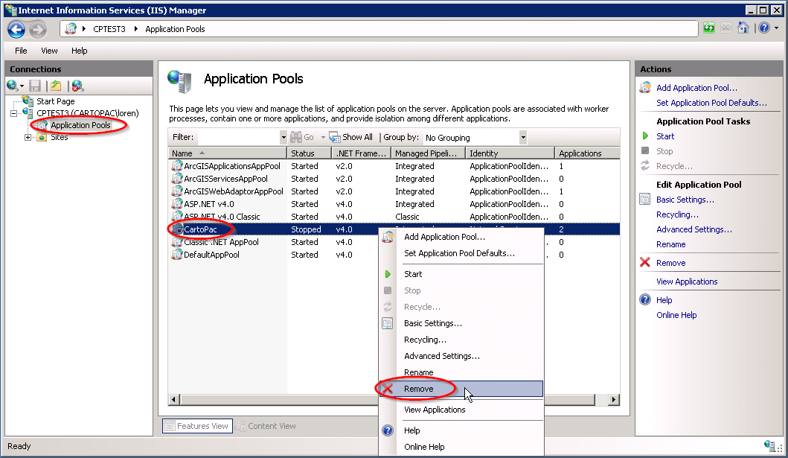This screenshot has height=458, width=788.
Task: Click the Help icon in Actions pane
Action: [x=645, y=299]
